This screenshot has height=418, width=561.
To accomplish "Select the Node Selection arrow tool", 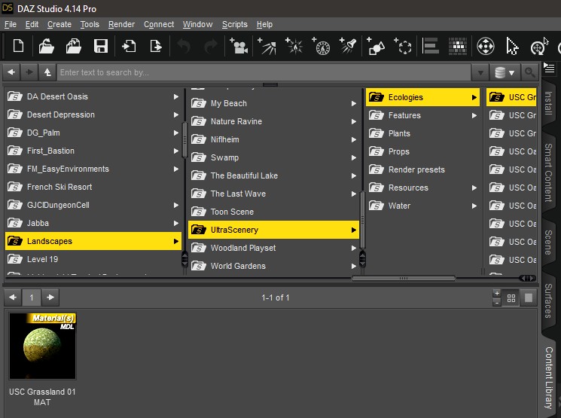I will pyautogui.click(x=512, y=46).
